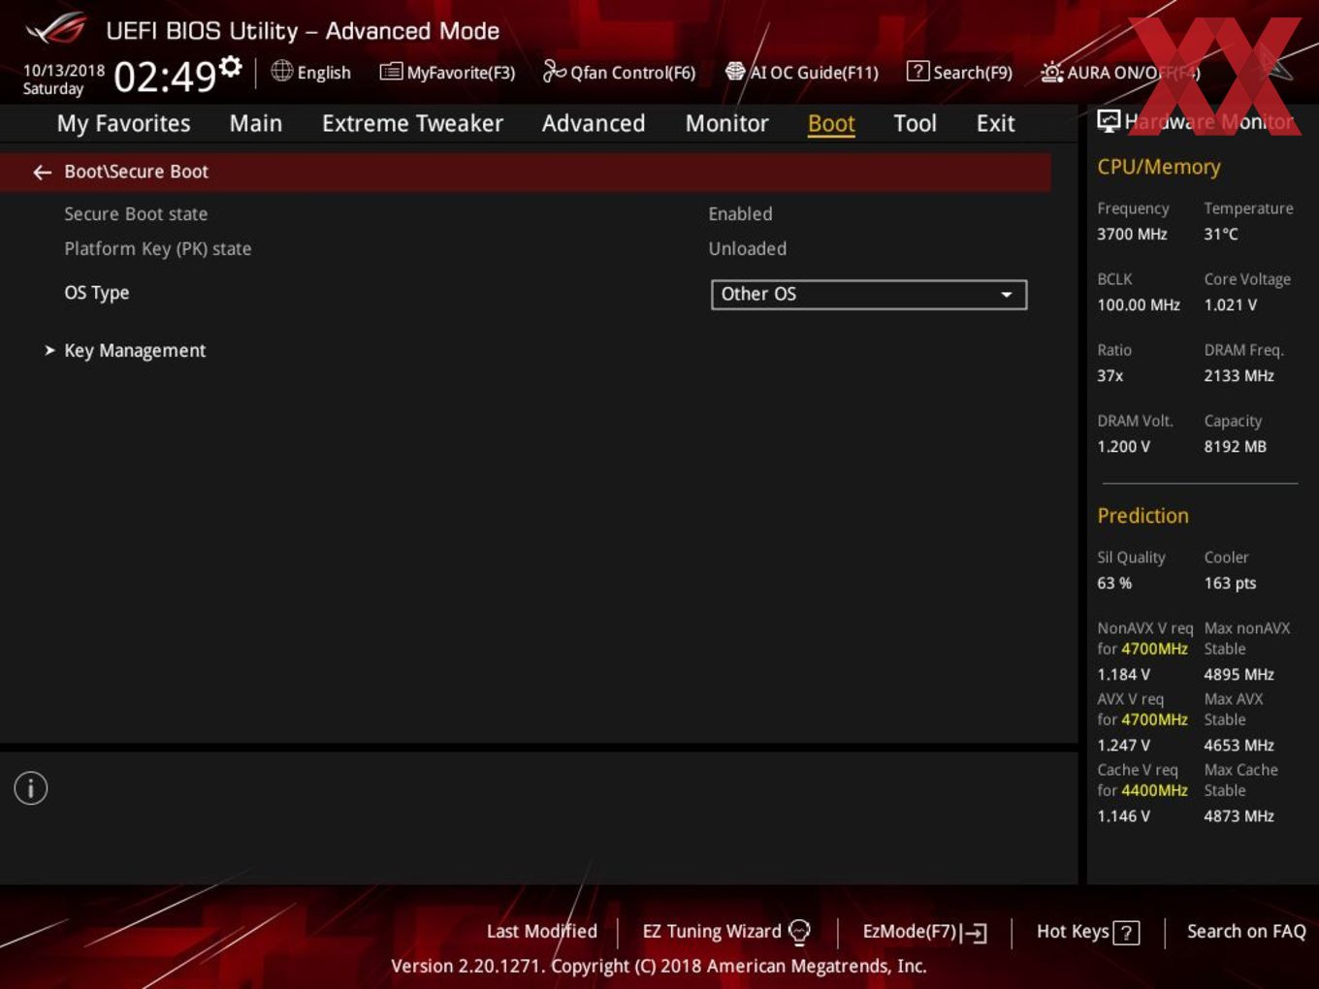The width and height of the screenshot is (1319, 989).
Task: Launch Qfan Control(F6)
Action: click(620, 73)
